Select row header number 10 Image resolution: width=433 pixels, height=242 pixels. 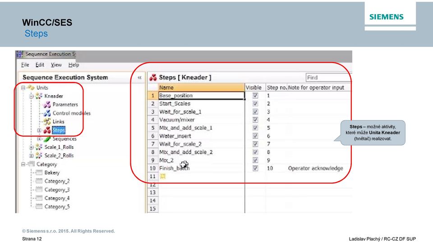[153, 168]
